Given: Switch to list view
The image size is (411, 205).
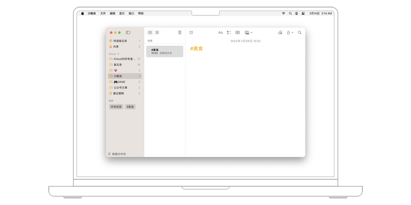Looking at the screenshot, I should 150,33.
